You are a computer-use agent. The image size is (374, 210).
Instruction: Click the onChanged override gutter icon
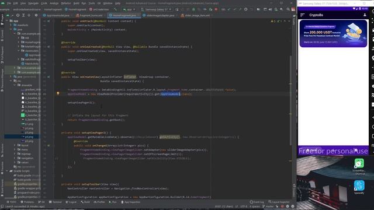click(49, 145)
